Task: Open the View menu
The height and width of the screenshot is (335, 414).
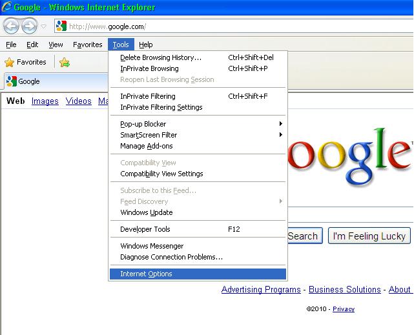Action: click(56, 45)
